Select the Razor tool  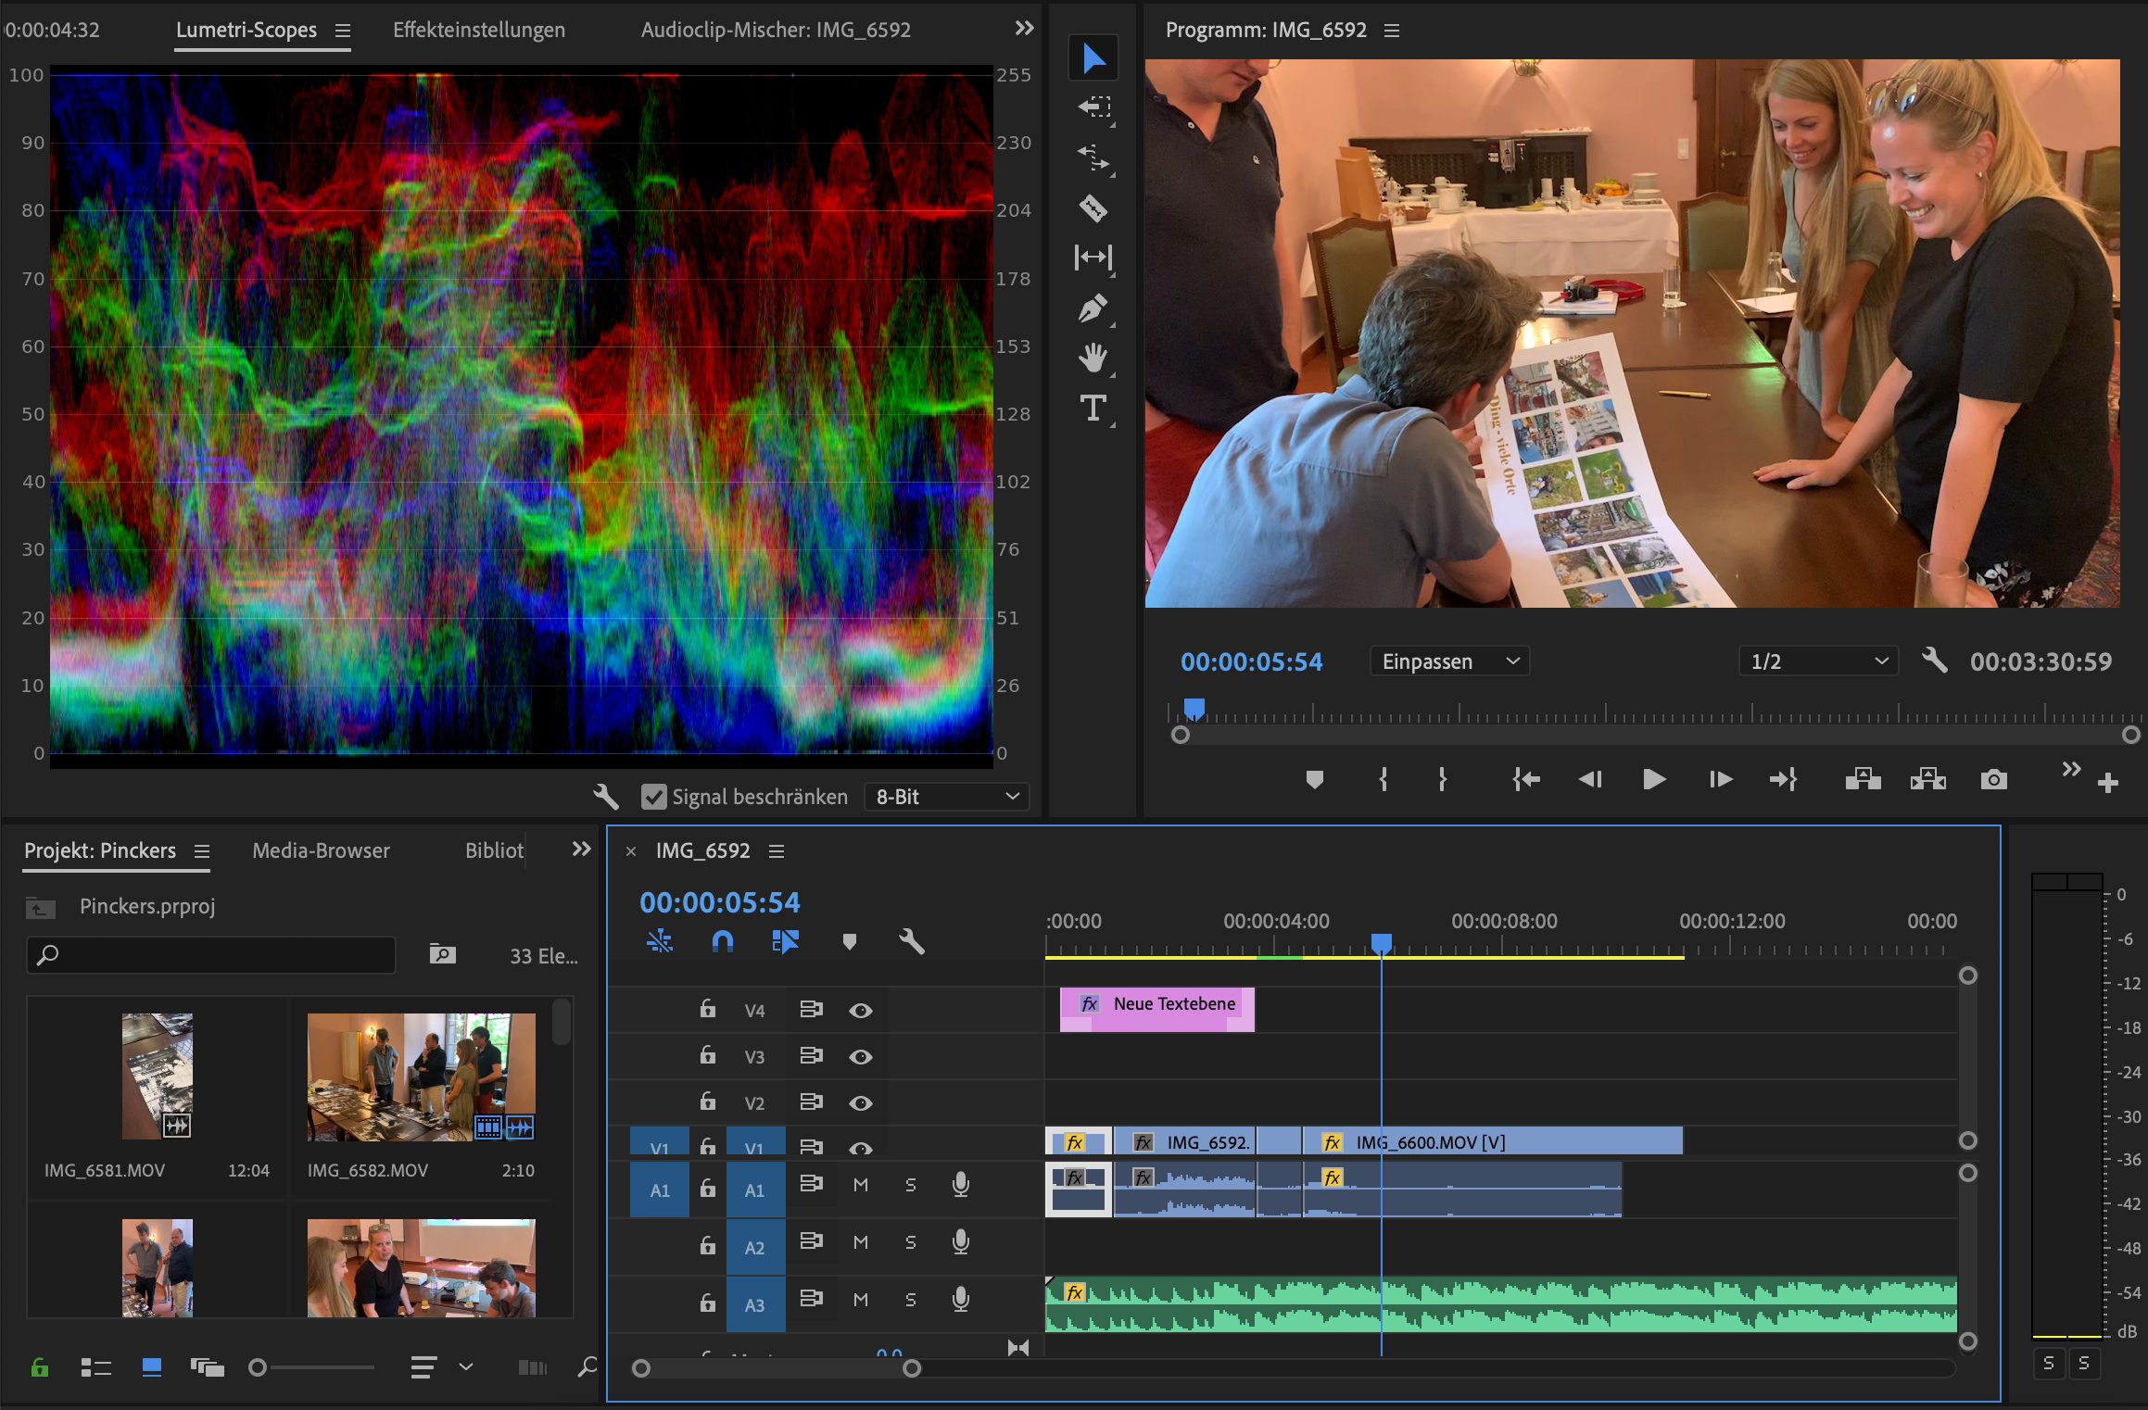1093,208
